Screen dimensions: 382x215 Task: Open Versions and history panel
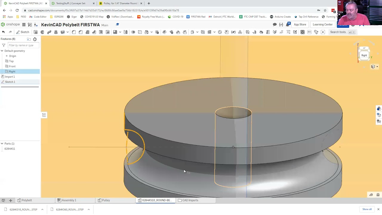pos(30,24)
